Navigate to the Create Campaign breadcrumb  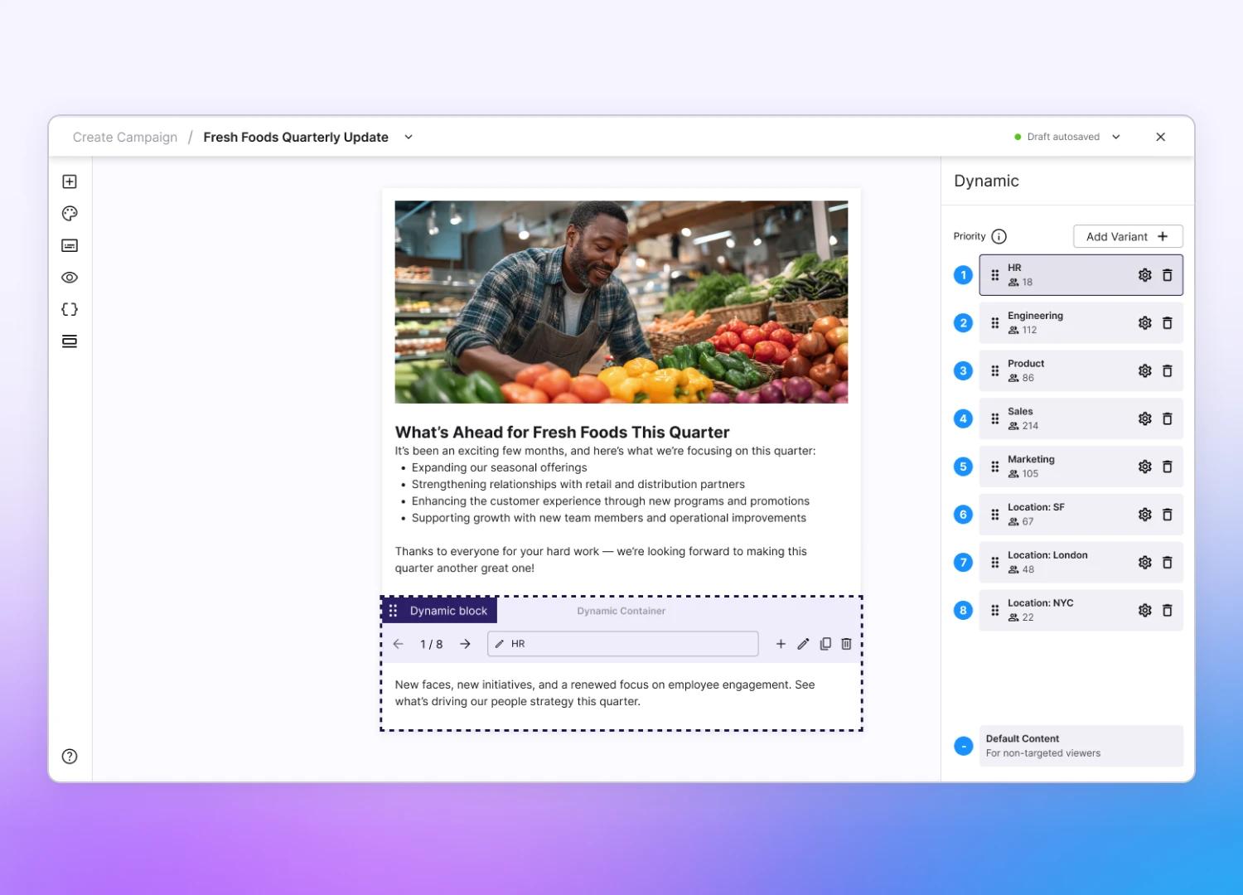pyautogui.click(x=125, y=137)
